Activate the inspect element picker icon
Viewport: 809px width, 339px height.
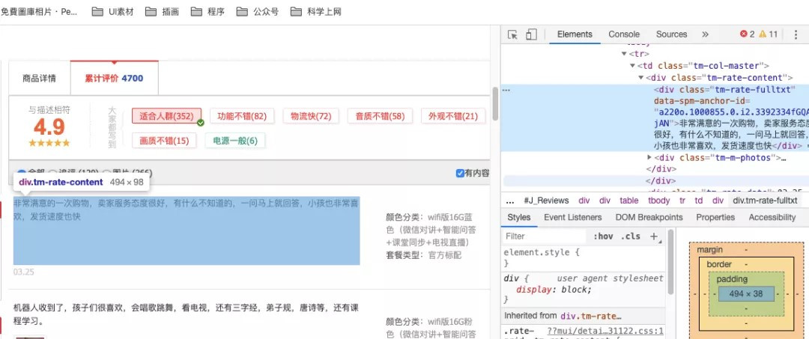512,34
